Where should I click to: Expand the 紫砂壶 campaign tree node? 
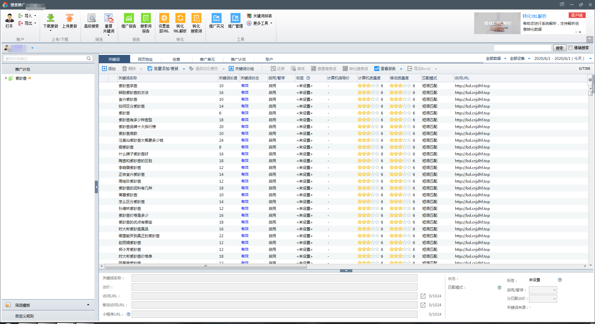coord(6,78)
